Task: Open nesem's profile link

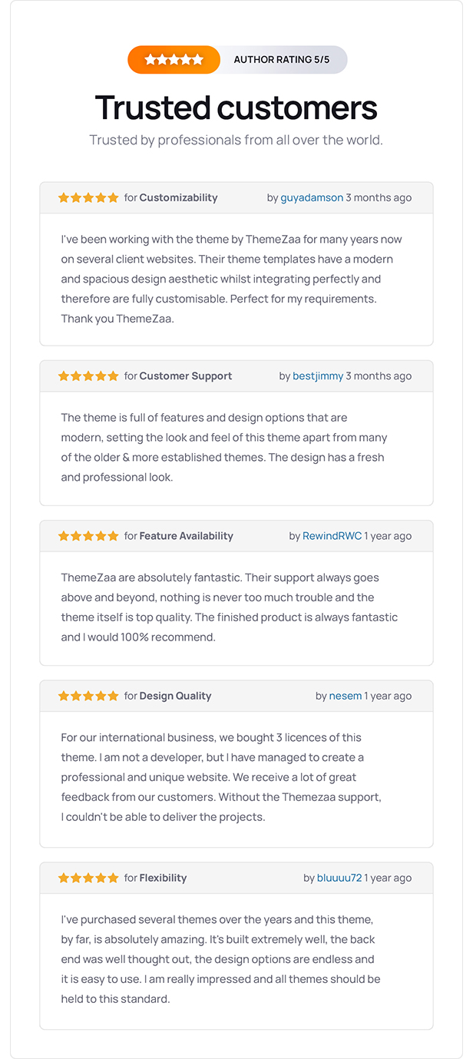Action: pyautogui.click(x=345, y=696)
